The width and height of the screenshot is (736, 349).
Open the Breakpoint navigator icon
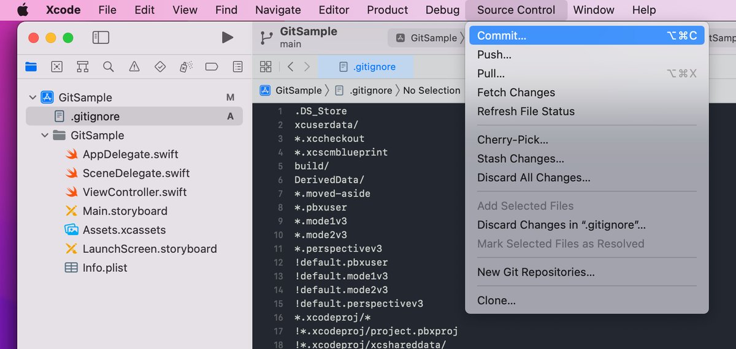click(212, 67)
